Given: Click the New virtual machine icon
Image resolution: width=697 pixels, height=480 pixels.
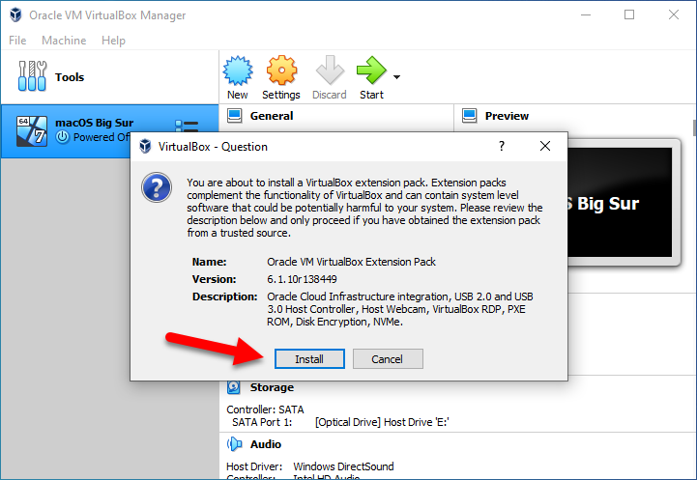Looking at the screenshot, I should click(x=237, y=71).
